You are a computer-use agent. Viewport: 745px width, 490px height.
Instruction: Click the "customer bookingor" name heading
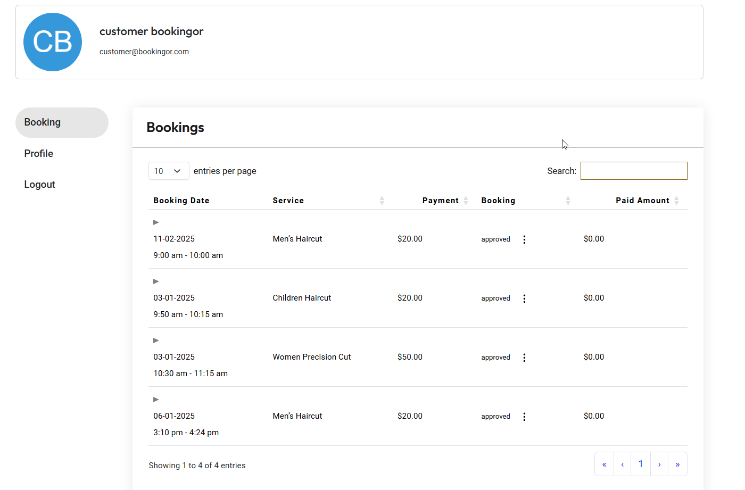[x=152, y=31]
